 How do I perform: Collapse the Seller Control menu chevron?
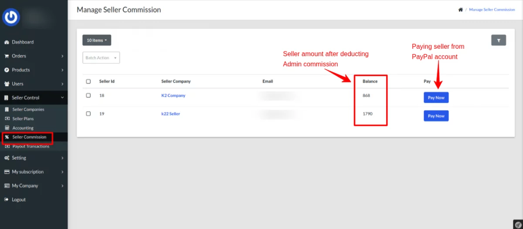[x=62, y=98]
